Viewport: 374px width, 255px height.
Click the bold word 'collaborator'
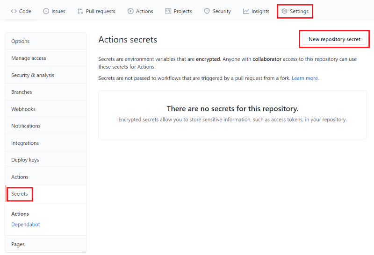267,59
